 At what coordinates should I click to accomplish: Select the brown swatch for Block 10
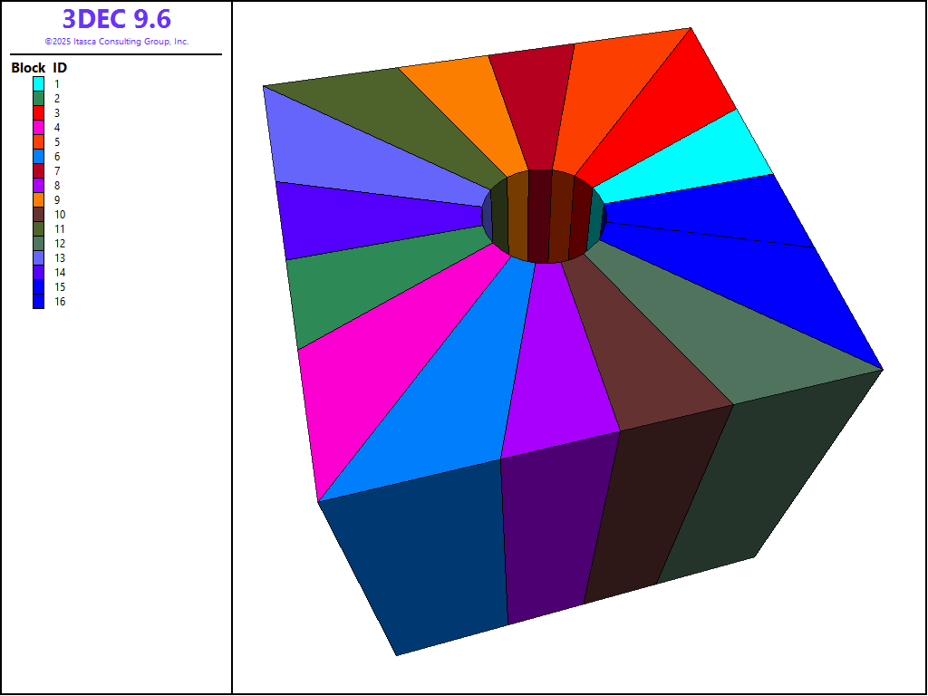click(39, 214)
